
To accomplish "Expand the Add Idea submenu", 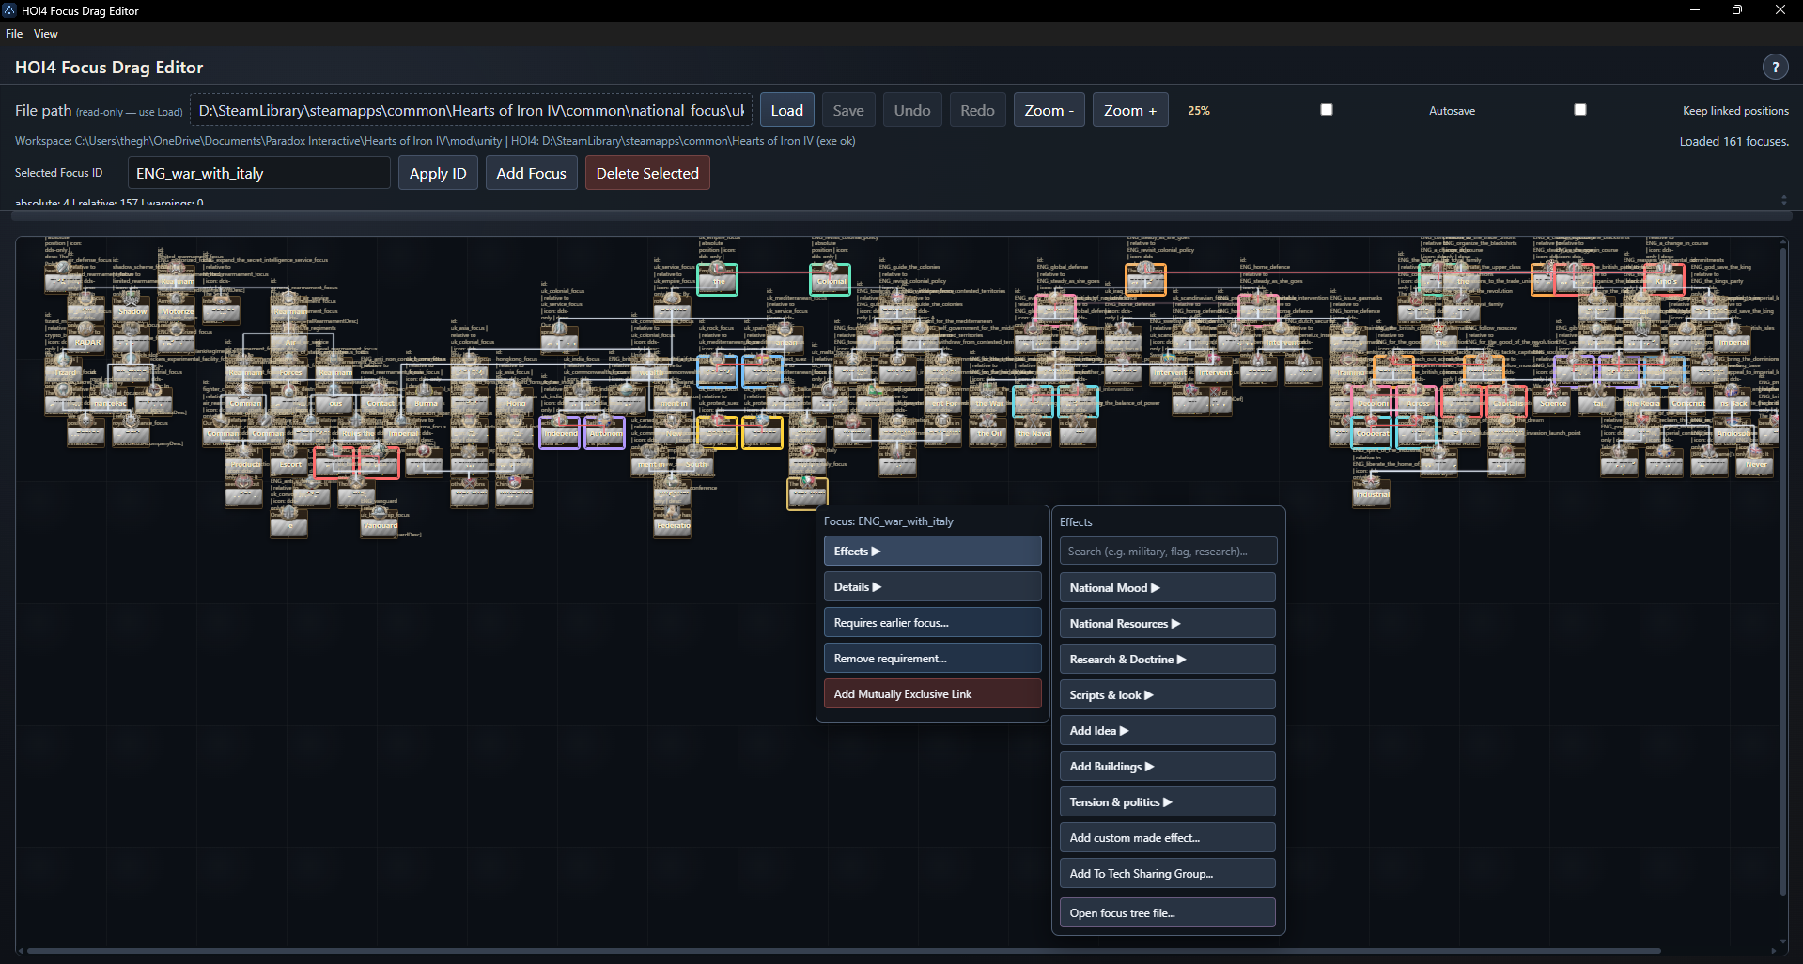I will (1168, 730).
